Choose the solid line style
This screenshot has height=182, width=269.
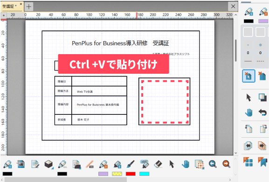248,61
